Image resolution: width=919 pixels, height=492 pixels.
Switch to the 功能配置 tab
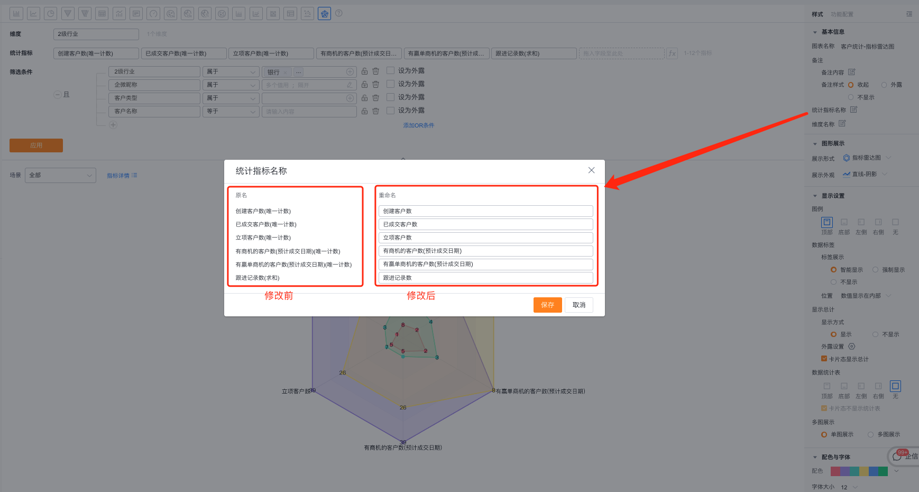coord(842,14)
